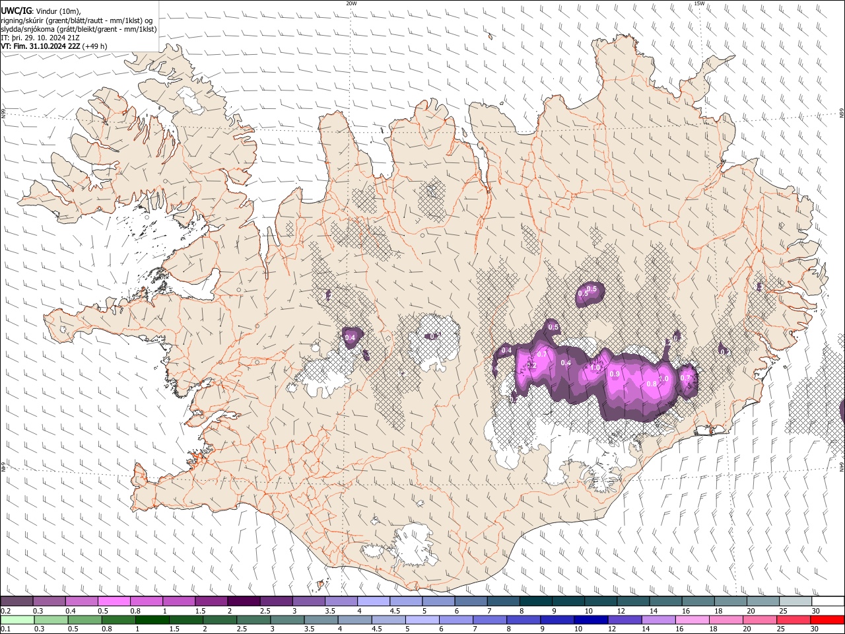Pick the bottom-row legend swatch between 20 and 25

click(x=760, y=619)
